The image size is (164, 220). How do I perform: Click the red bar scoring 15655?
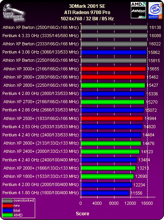click(x=113, y=69)
